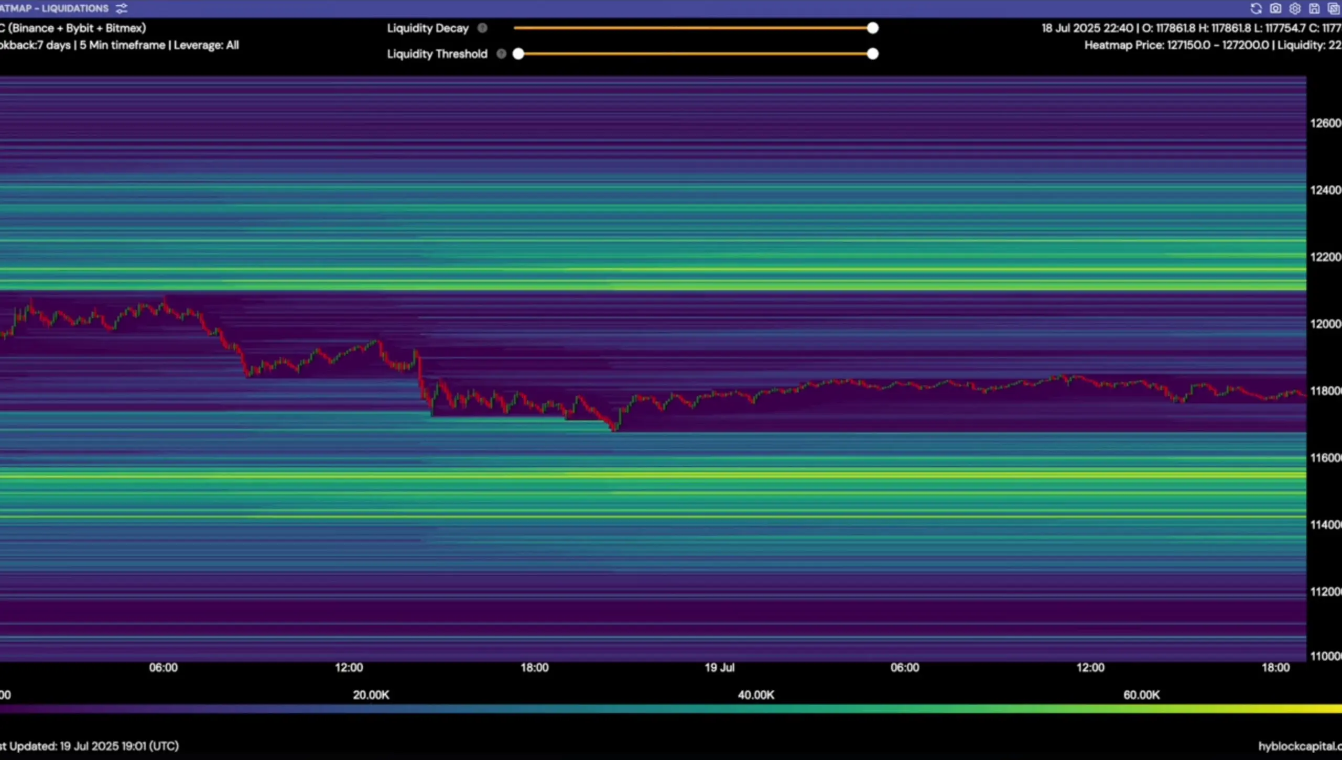Show Liquidity Decay help tooltip icon
This screenshot has width=1342, height=760.
coord(482,28)
